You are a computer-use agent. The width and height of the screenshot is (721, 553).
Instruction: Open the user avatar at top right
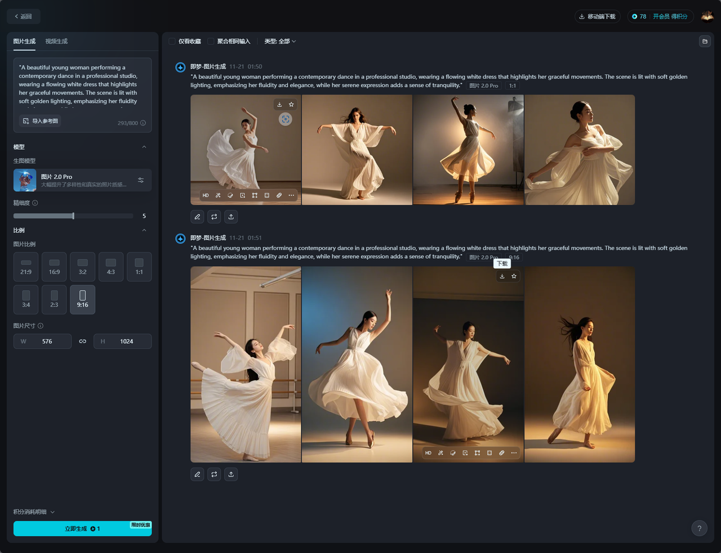pyautogui.click(x=707, y=16)
